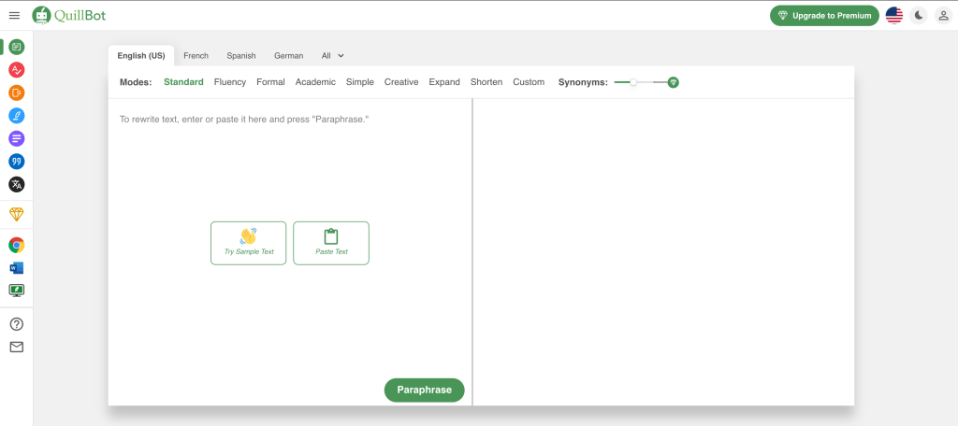Viewport: 958px width, 426px height.
Task: Click Upgrade to Premium button
Action: tap(824, 16)
